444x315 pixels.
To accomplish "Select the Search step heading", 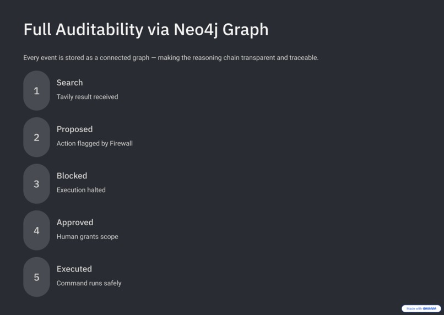I will (x=69, y=83).
